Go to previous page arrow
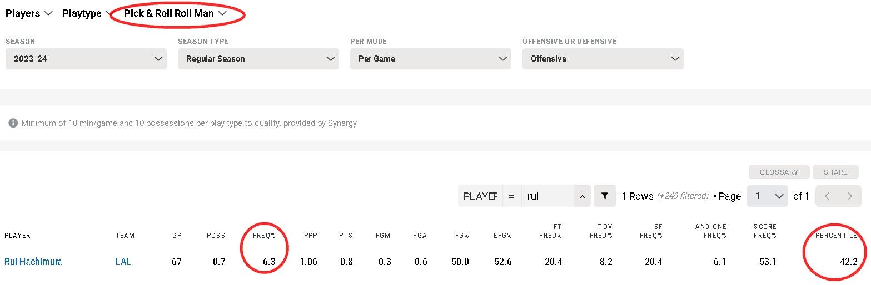 click(x=827, y=196)
